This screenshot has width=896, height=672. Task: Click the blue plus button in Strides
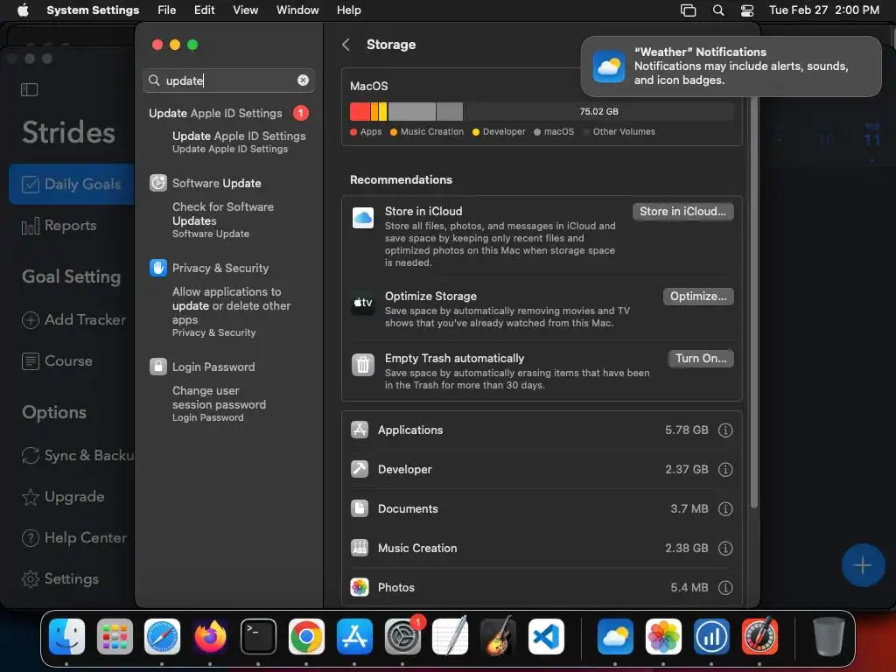click(x=863, y=566)
